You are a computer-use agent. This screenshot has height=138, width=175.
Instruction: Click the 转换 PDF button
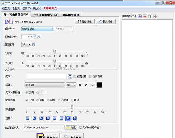pos(48,135)
